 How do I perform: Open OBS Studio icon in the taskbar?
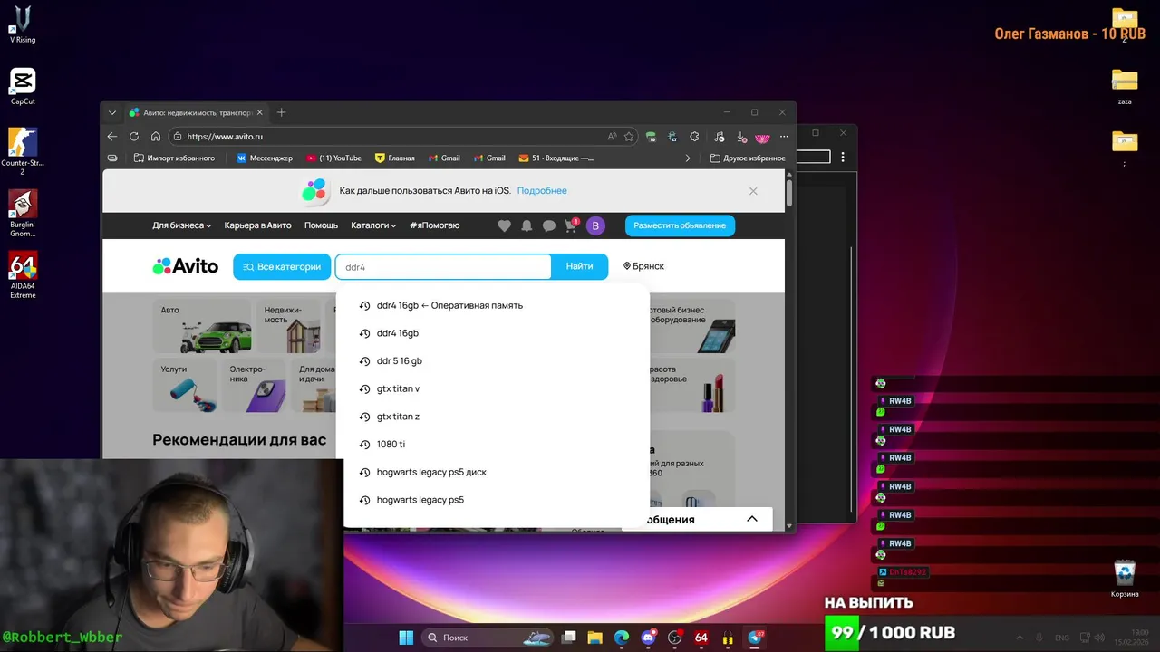click(674, 638)
